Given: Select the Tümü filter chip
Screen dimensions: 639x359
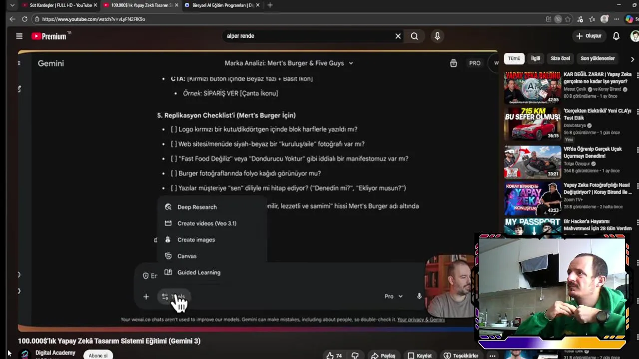Looking at the screenshot, I should coord(514,58).
